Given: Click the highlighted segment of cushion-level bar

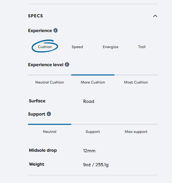Looking at the screenshot, I should (x=93, y=75).
